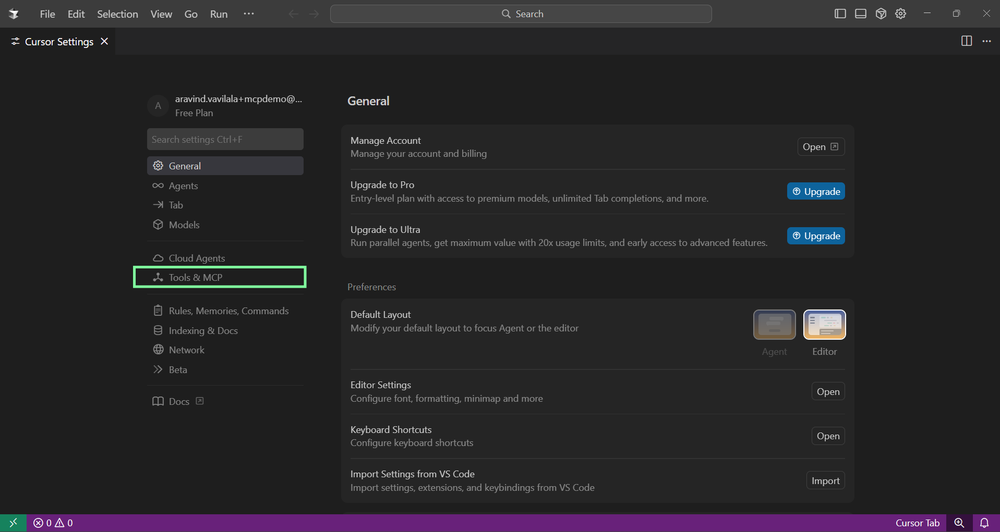Switch to the Models settings section

pyautogui.click(x=184, y=225)
